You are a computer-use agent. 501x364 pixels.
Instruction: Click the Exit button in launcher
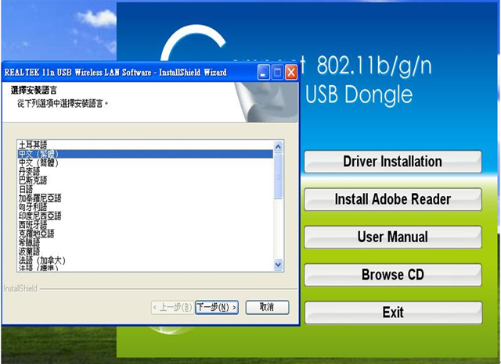point(393,312)
